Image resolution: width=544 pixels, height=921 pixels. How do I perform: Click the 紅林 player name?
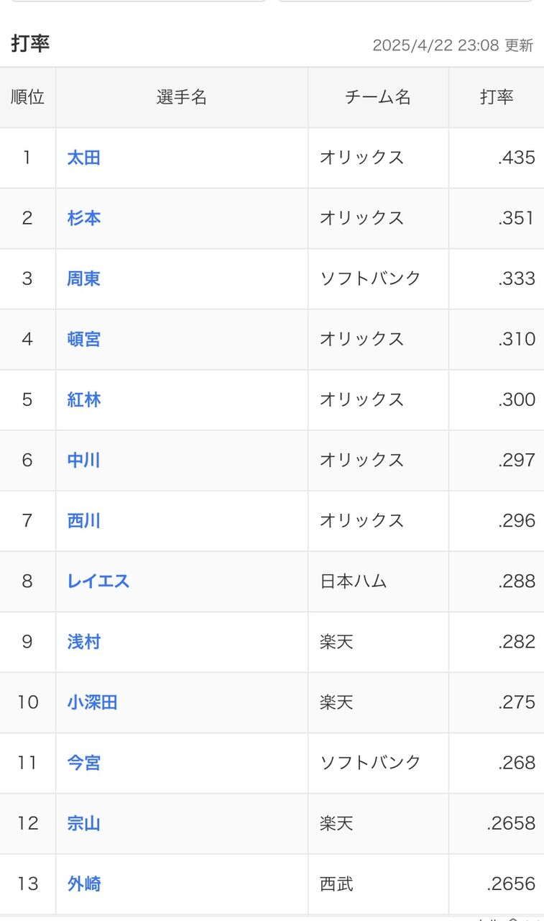[83, 399]
